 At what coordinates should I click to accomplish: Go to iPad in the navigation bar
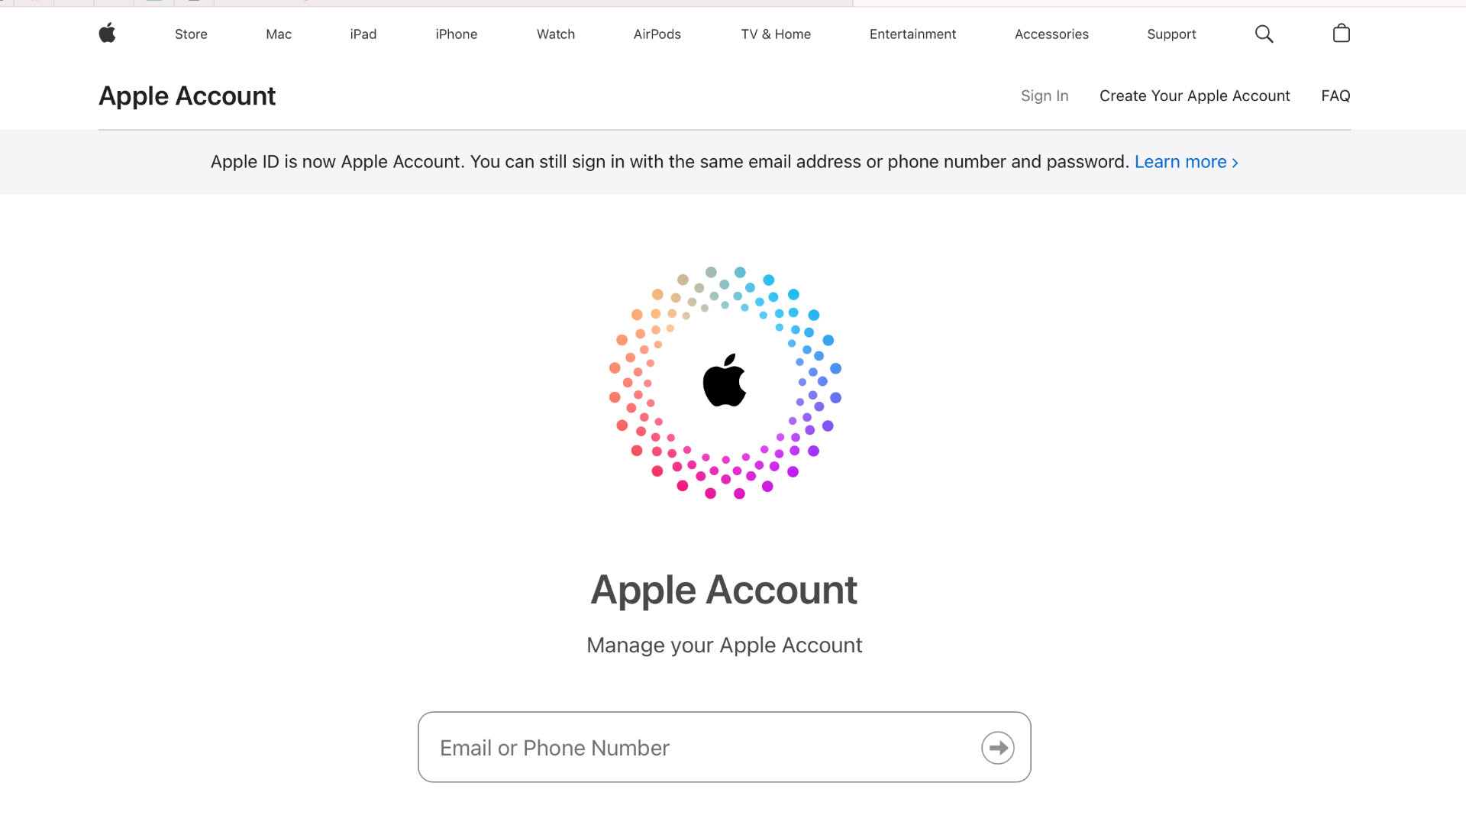pyautogui.click(x=363, y=34)
